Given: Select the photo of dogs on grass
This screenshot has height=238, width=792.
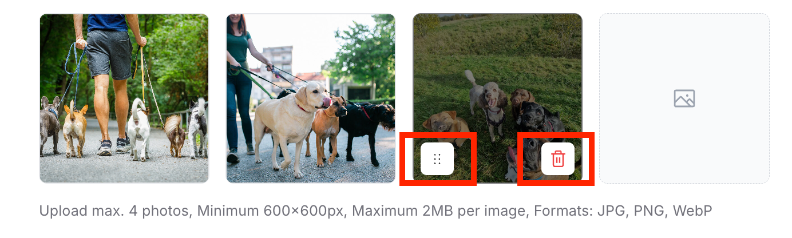Looking at the screenshot, I should point(497,98).
